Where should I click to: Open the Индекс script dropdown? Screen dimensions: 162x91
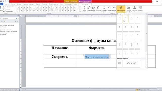(x=89, y=9)
